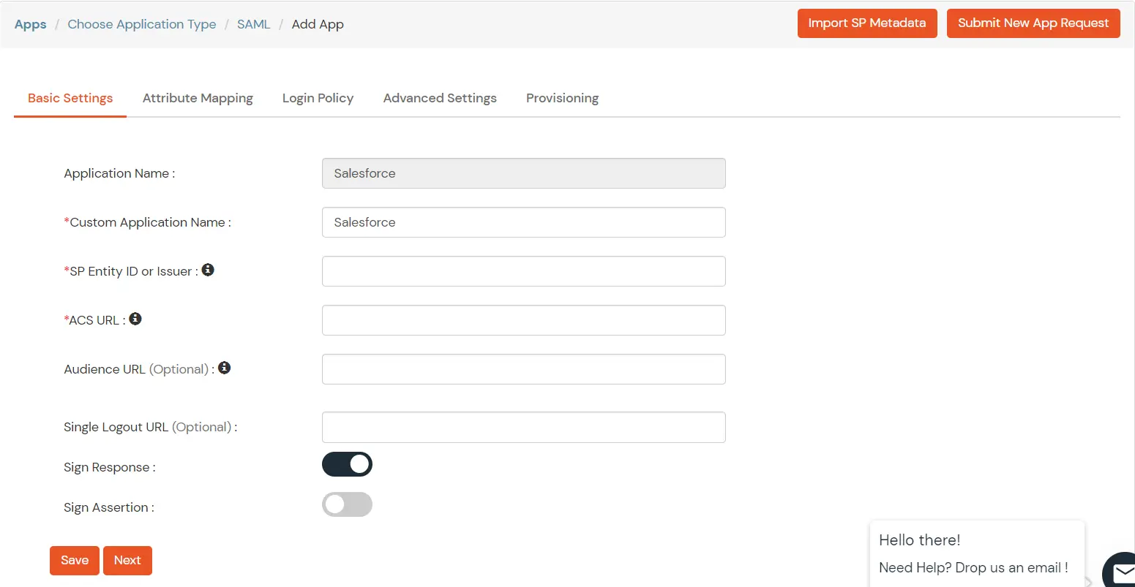
Task: Click Submit New App Request button
Action: point(1033,23)
